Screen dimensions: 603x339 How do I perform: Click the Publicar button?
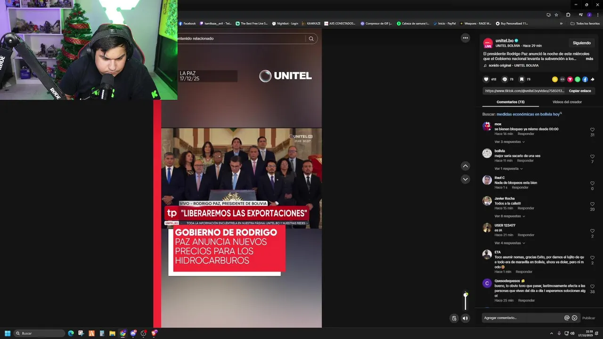(588, 318)
